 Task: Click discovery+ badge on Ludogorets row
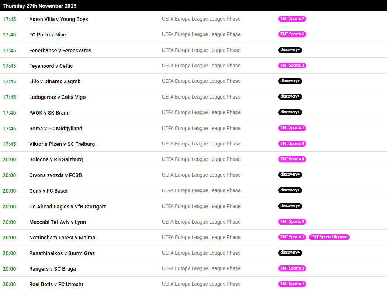pyautogui.click(x=290, y=96)
